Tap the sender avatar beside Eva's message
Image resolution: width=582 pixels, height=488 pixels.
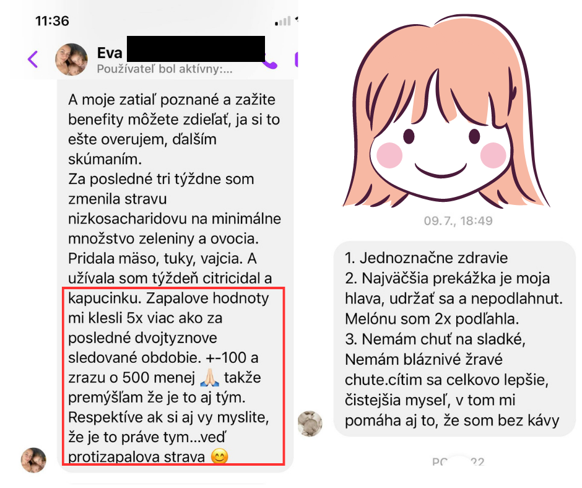coord(33,460)
